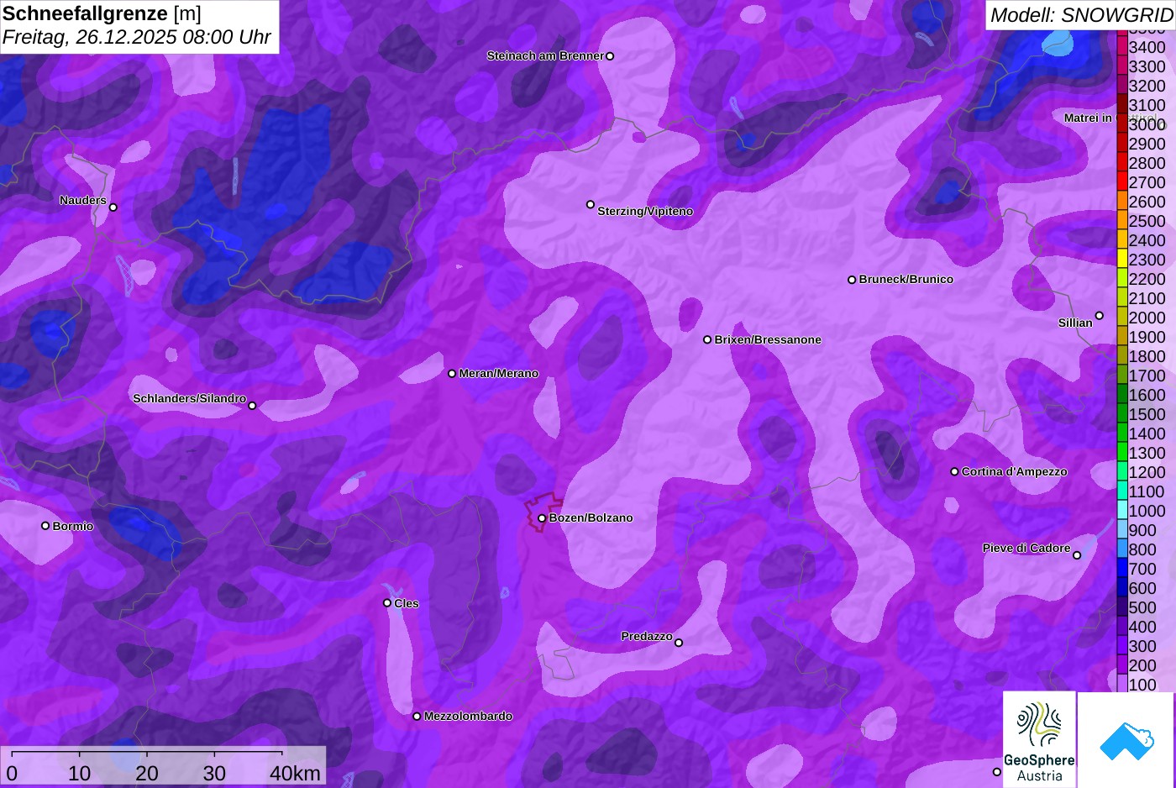The height and width of the screenshot is (788, 1176).
Task: Click the Sterzing/Vipiteno marker dot
Action: click(x=591, y=204)
